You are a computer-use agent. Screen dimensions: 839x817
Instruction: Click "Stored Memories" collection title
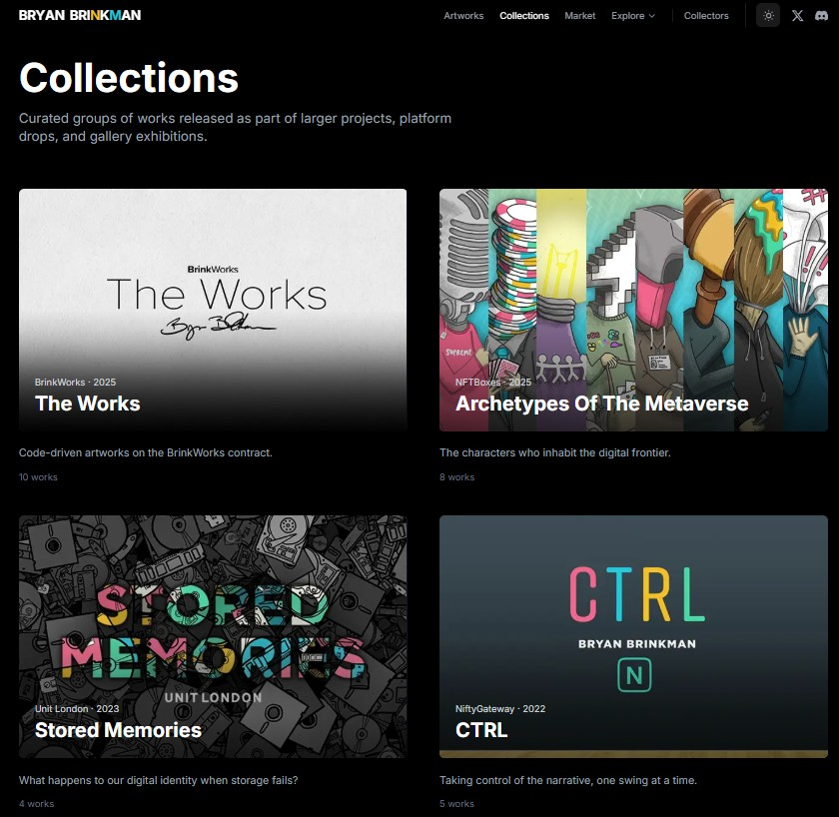(118, 730)
